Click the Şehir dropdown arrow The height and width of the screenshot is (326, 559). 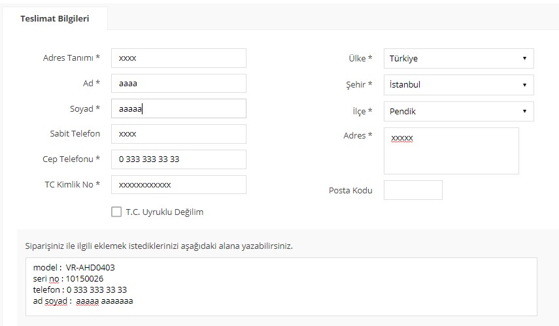524,85
